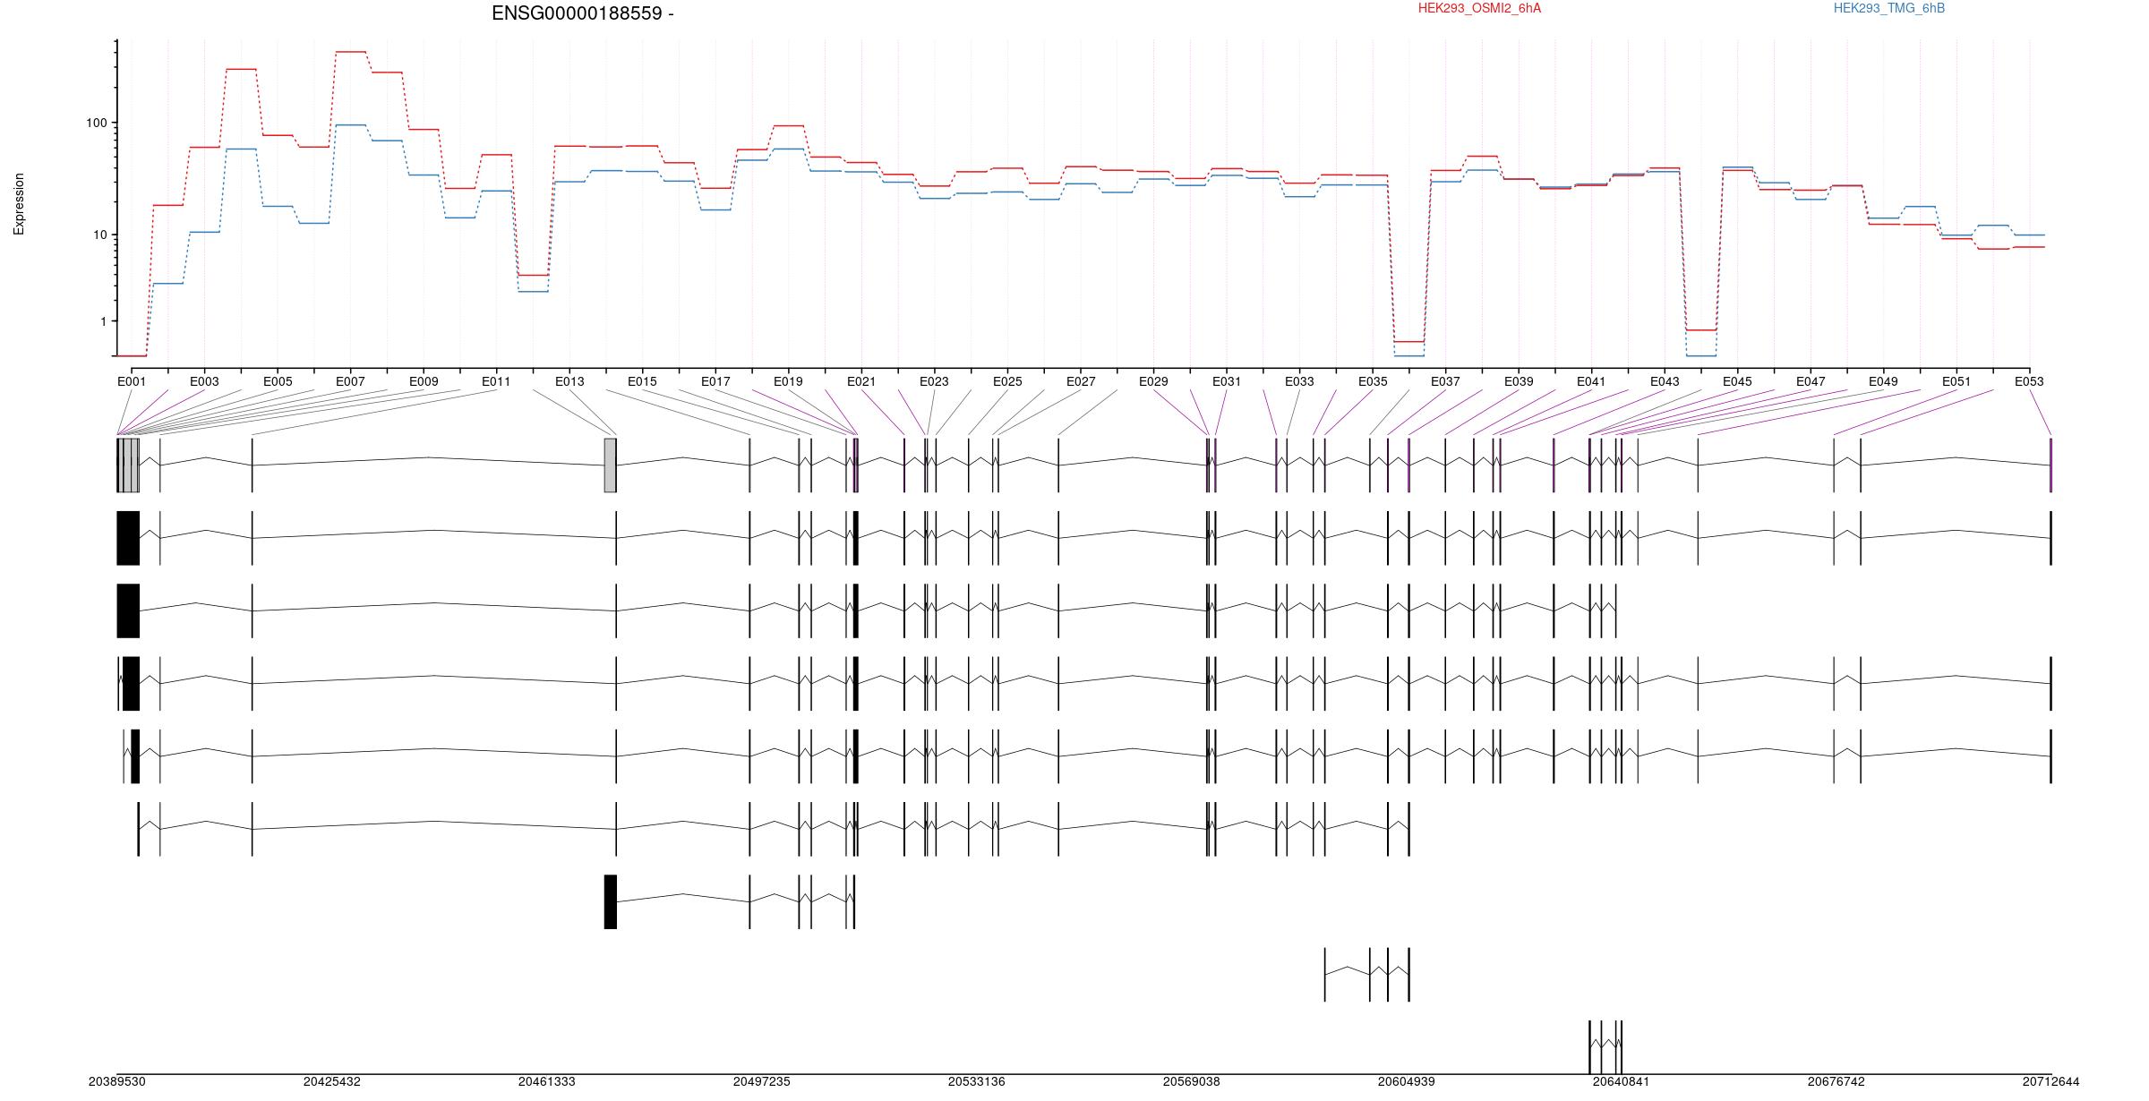Select exon label E019
The image size is (2149, 1101).
pos(788,381)
